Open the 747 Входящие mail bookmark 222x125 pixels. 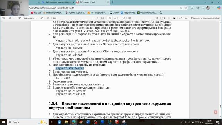[97, 13]
